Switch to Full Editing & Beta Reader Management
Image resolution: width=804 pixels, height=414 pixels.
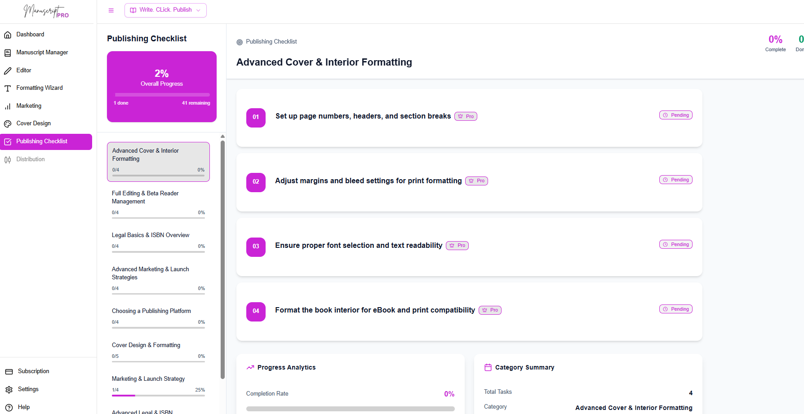(145, 197)
